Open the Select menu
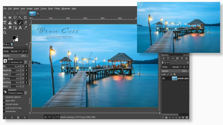This screenshot has height=125, width=223. pyautogui.click(x=16, y=8)
